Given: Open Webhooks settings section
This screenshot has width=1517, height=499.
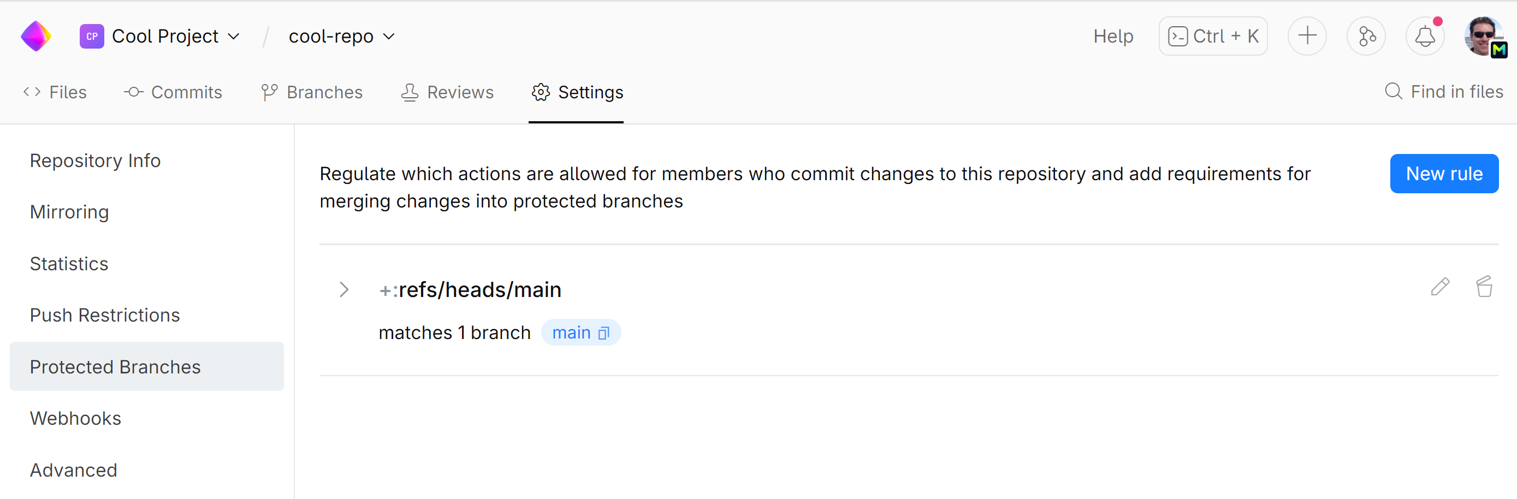Looking at the screenshot, I should [75, 418].
